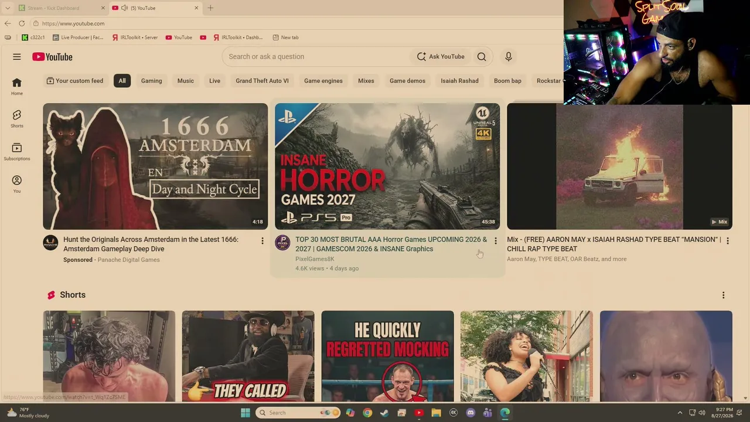Viewport: 750px width, 422px height.
Task: Click the magnifier search button
Action: (482, 57)
